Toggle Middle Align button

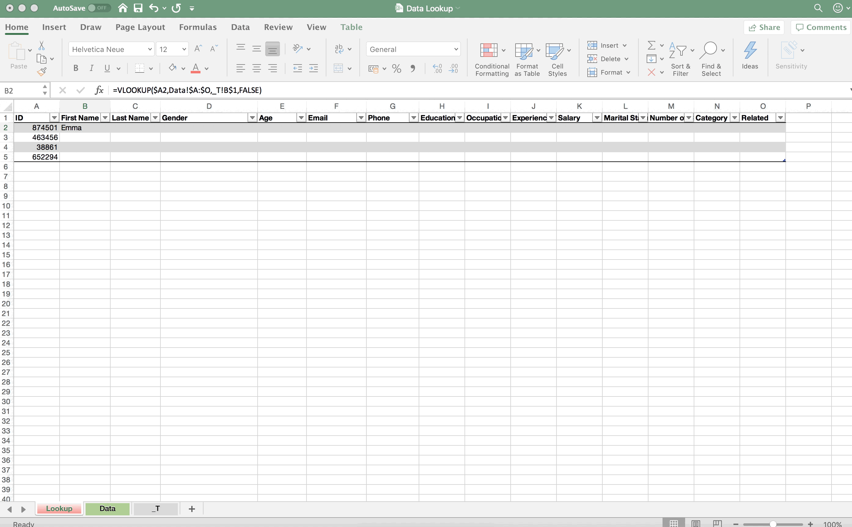pos(256,49)
